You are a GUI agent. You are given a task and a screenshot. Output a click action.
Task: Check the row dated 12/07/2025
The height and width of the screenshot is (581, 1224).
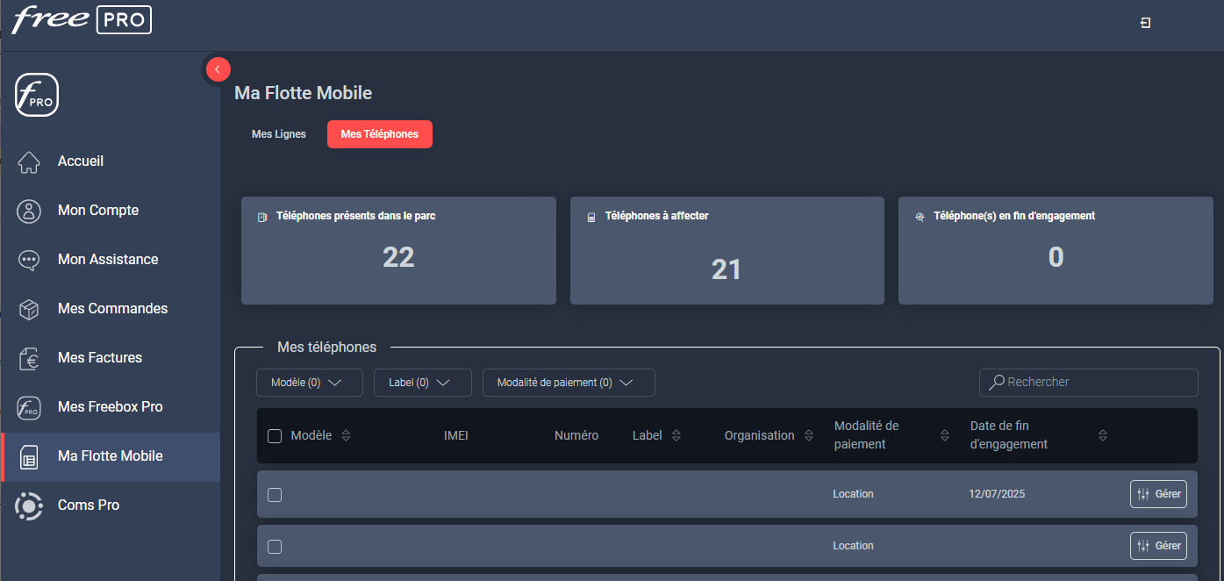tap(275, 495)
